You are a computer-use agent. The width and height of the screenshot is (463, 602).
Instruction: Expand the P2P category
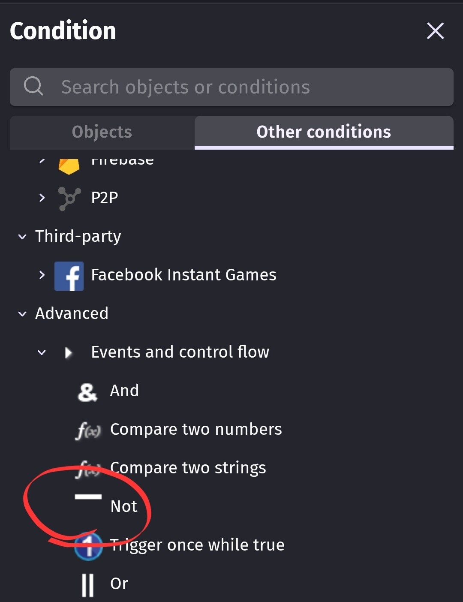point(42,198)
